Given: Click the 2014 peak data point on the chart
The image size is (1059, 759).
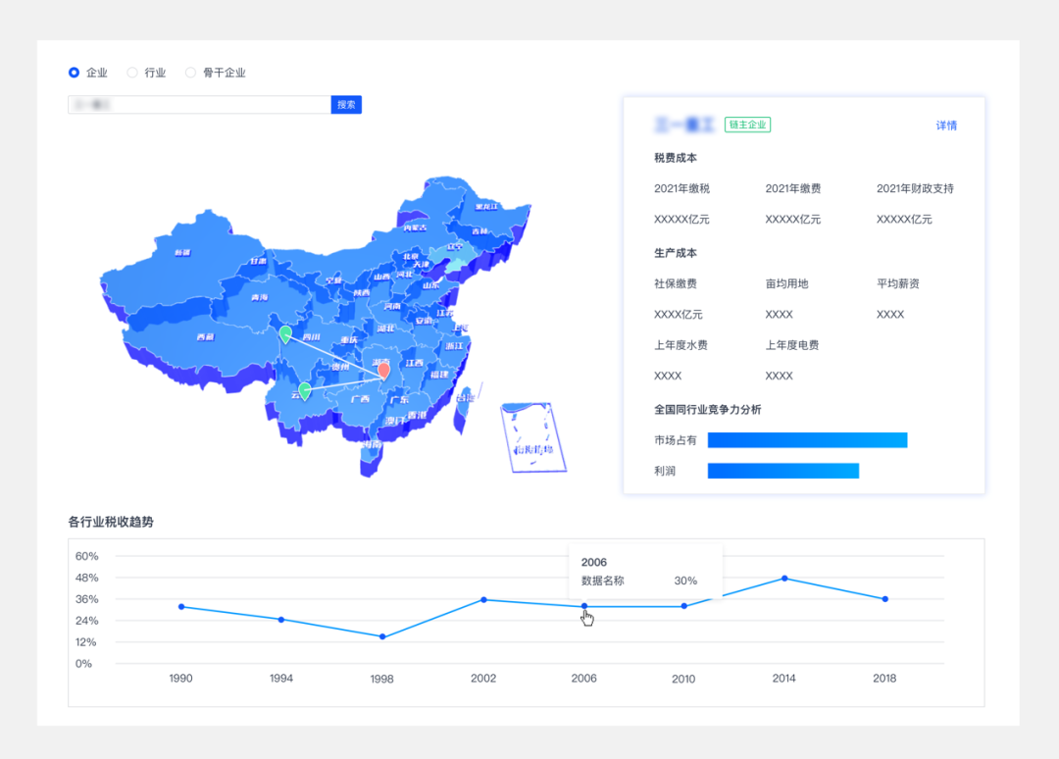Looking at the screenshot, I should (x=783, y=579).
